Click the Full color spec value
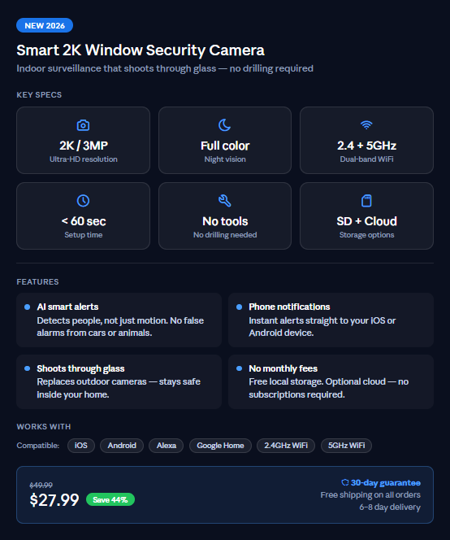 [x=225, y=146]
